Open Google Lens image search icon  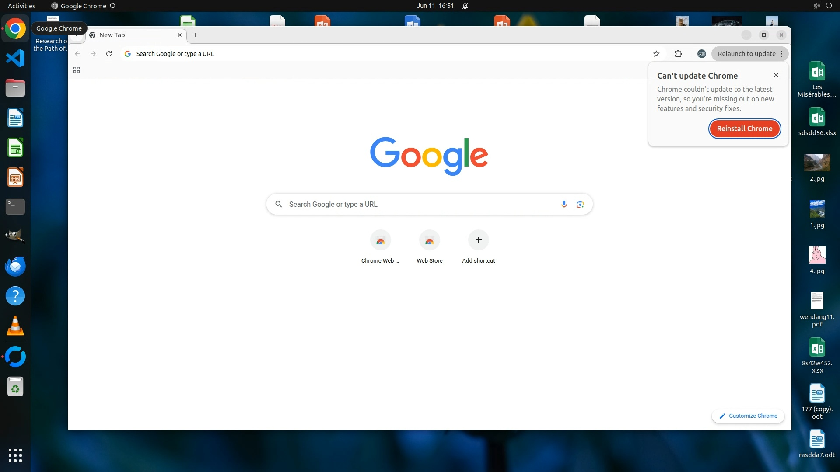click(580, 204)
